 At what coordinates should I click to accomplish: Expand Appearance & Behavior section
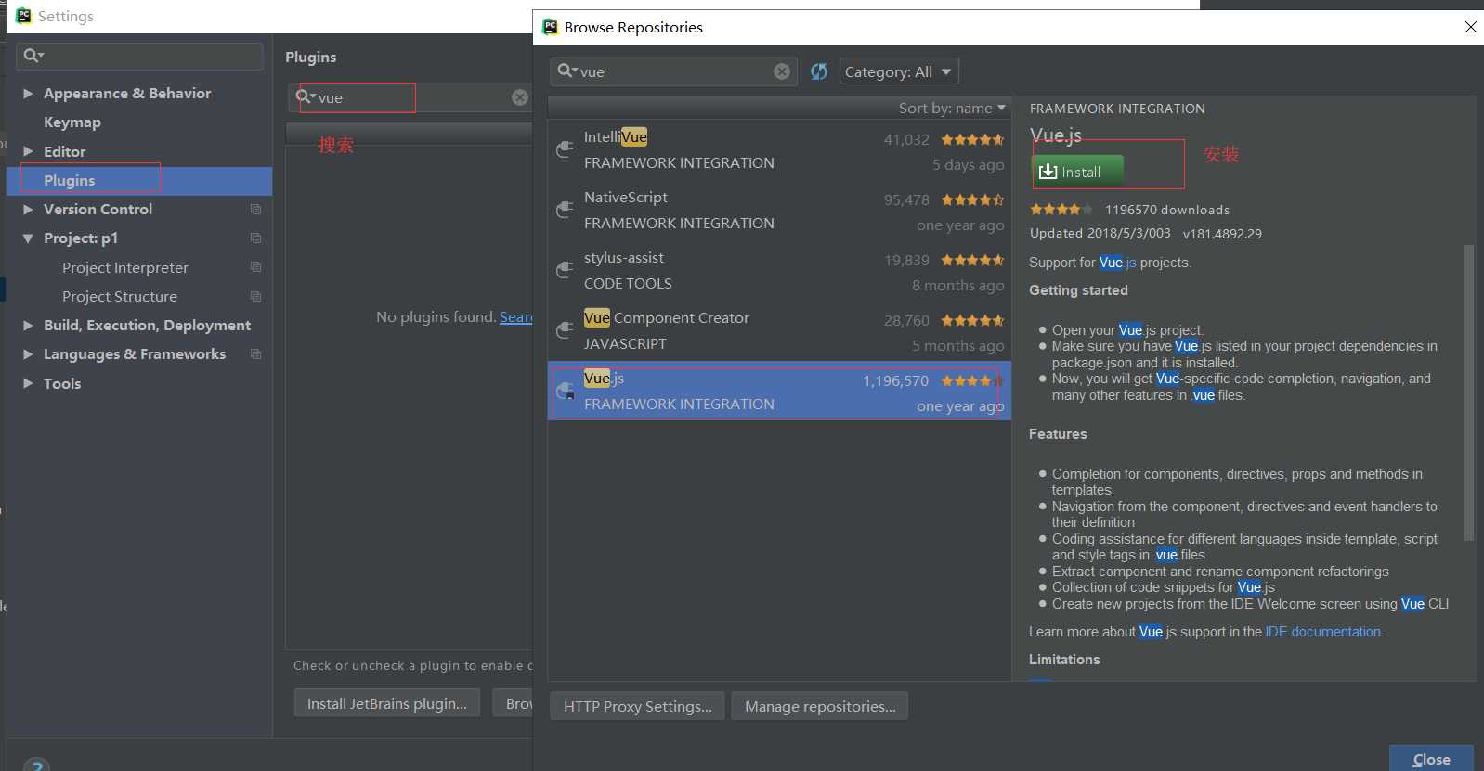tap(28, 94)
